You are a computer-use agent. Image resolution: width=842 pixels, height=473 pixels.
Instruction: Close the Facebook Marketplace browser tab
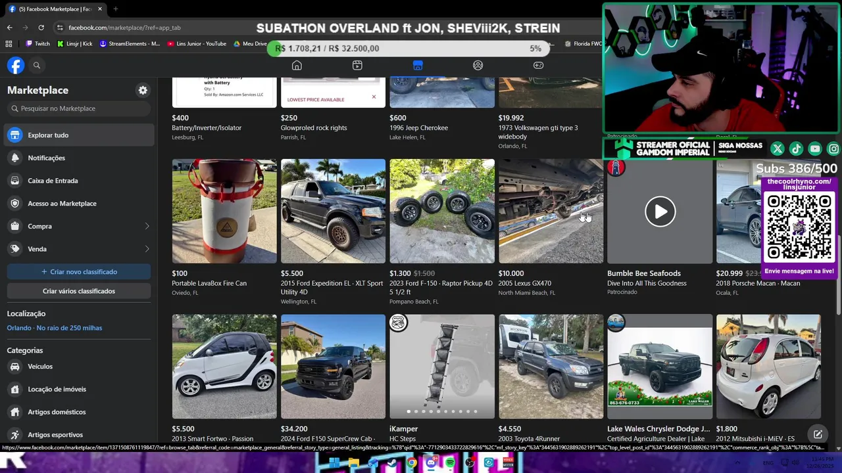(x=100, y=9)
